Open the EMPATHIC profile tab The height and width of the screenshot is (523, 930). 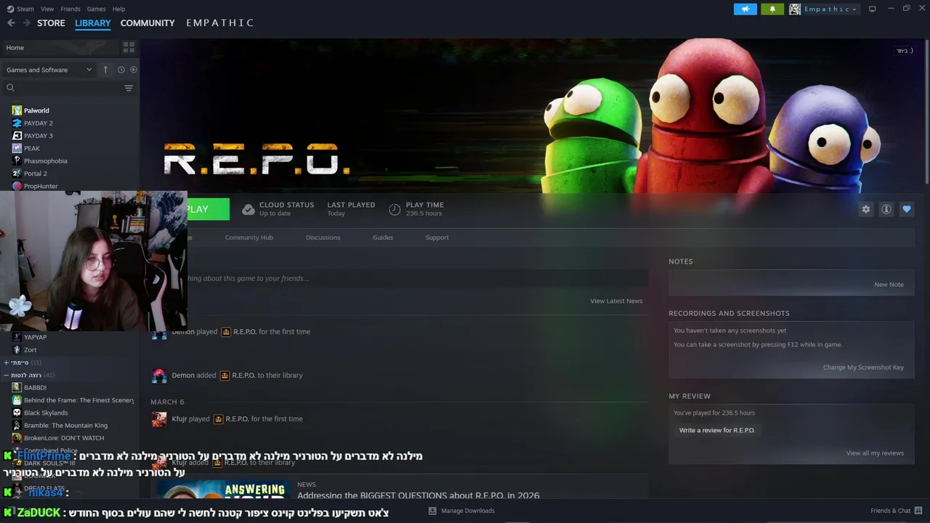click(x=220, y=23)
